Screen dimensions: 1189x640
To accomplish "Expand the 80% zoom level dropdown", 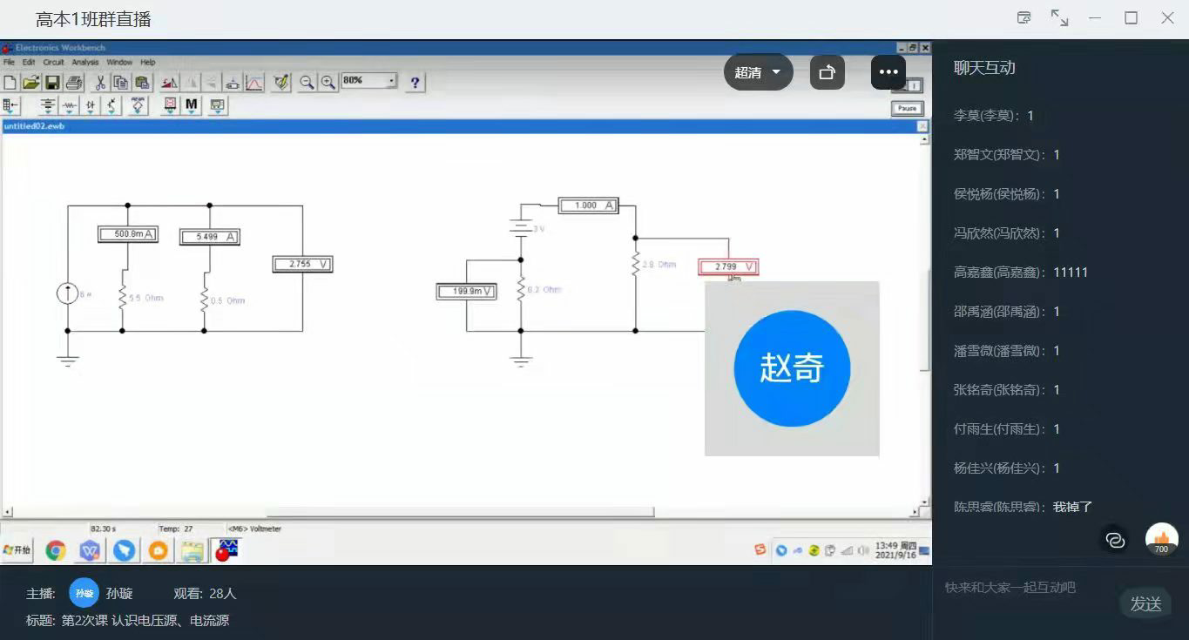I will pyautogui.click(x=391, y=81).
